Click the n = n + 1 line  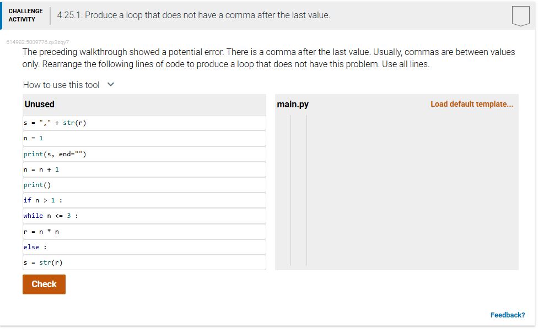pyautogui.click(x=143, y=169)
